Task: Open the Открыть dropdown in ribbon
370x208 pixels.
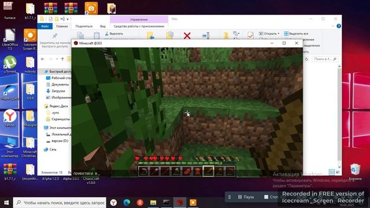Action: (x=269, y=34)
